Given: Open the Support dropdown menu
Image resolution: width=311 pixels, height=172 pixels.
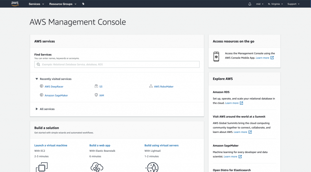Looking at the screenshot, I should pyautogui.click(x=293, y=4).
